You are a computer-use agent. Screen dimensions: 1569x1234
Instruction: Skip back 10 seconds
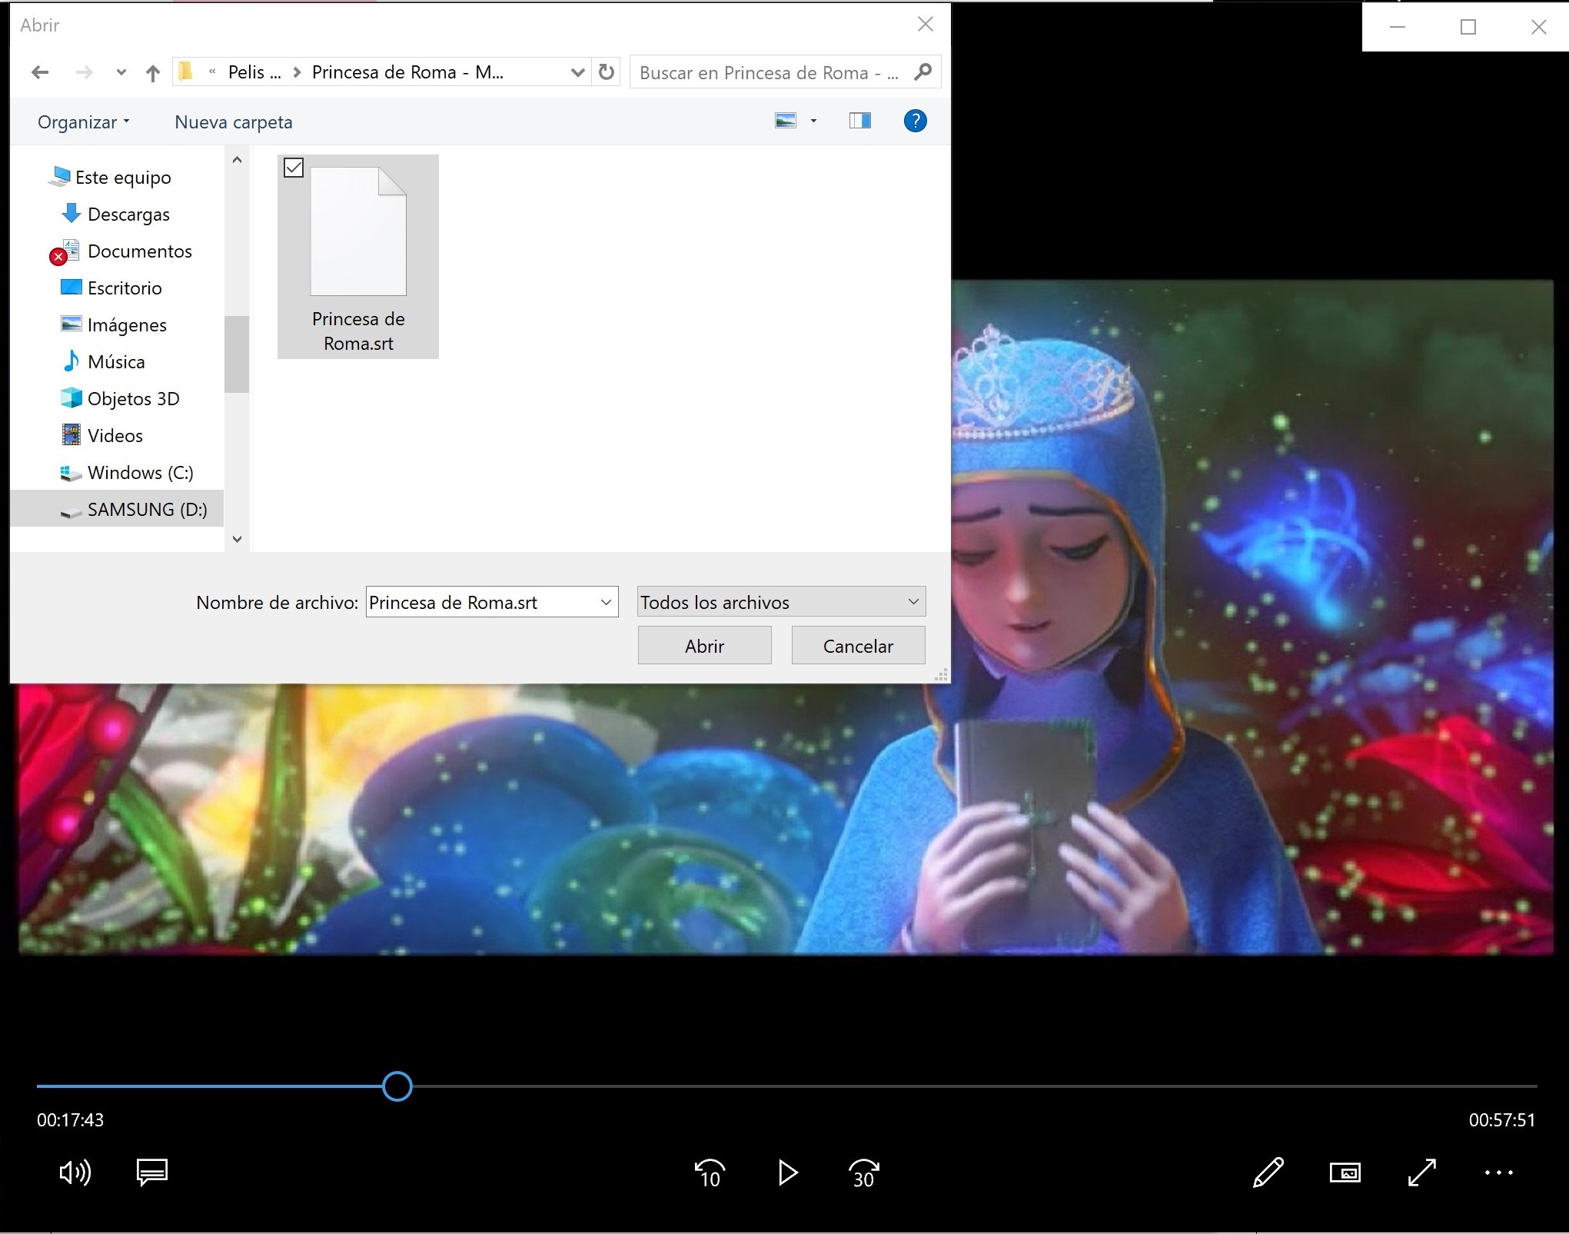710,1173
